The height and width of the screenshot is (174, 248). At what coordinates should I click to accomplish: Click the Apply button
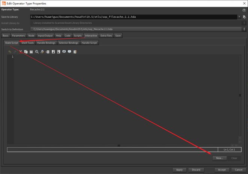click(179, 170)
